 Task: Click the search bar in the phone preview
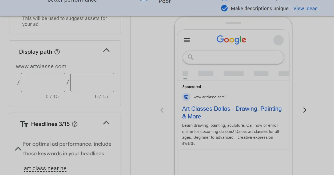[x=233, y=57]
